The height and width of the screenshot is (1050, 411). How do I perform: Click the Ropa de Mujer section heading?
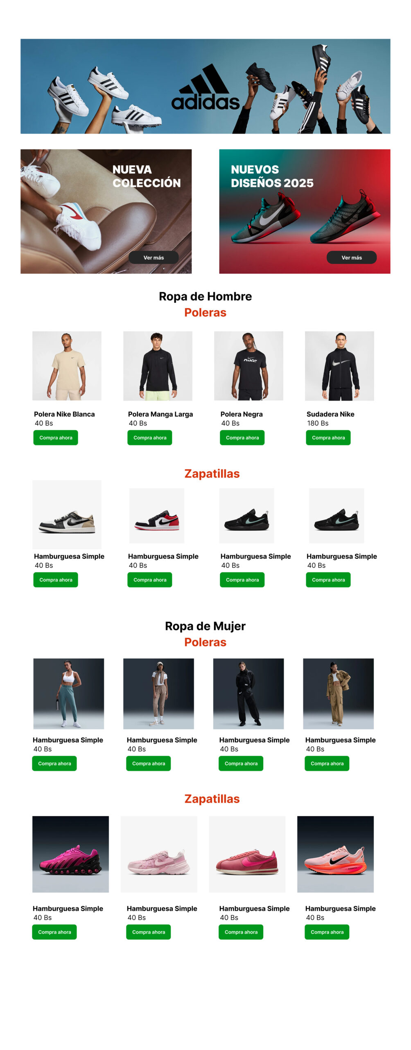point(205,625)
